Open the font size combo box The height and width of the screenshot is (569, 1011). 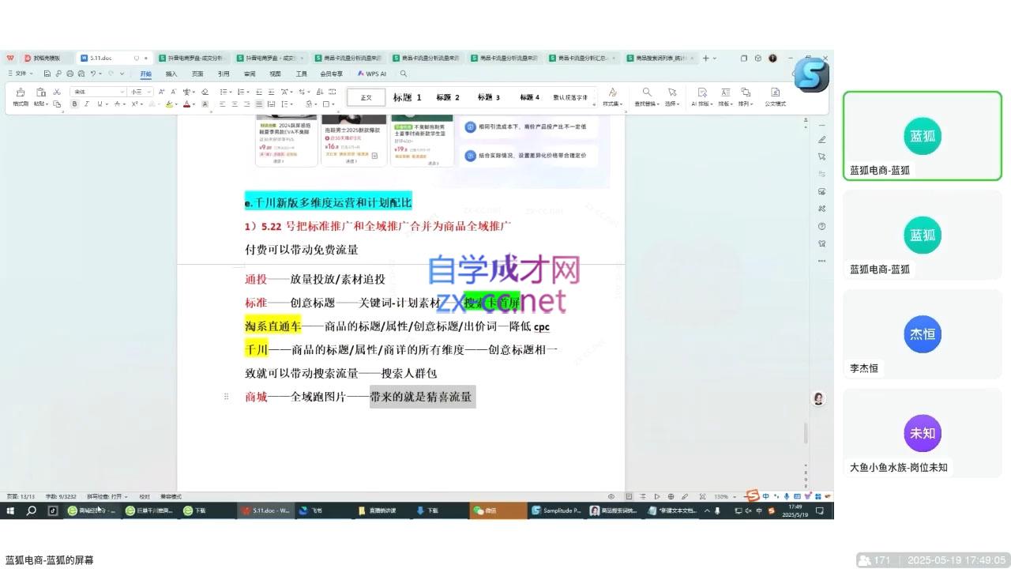(141, 92)
